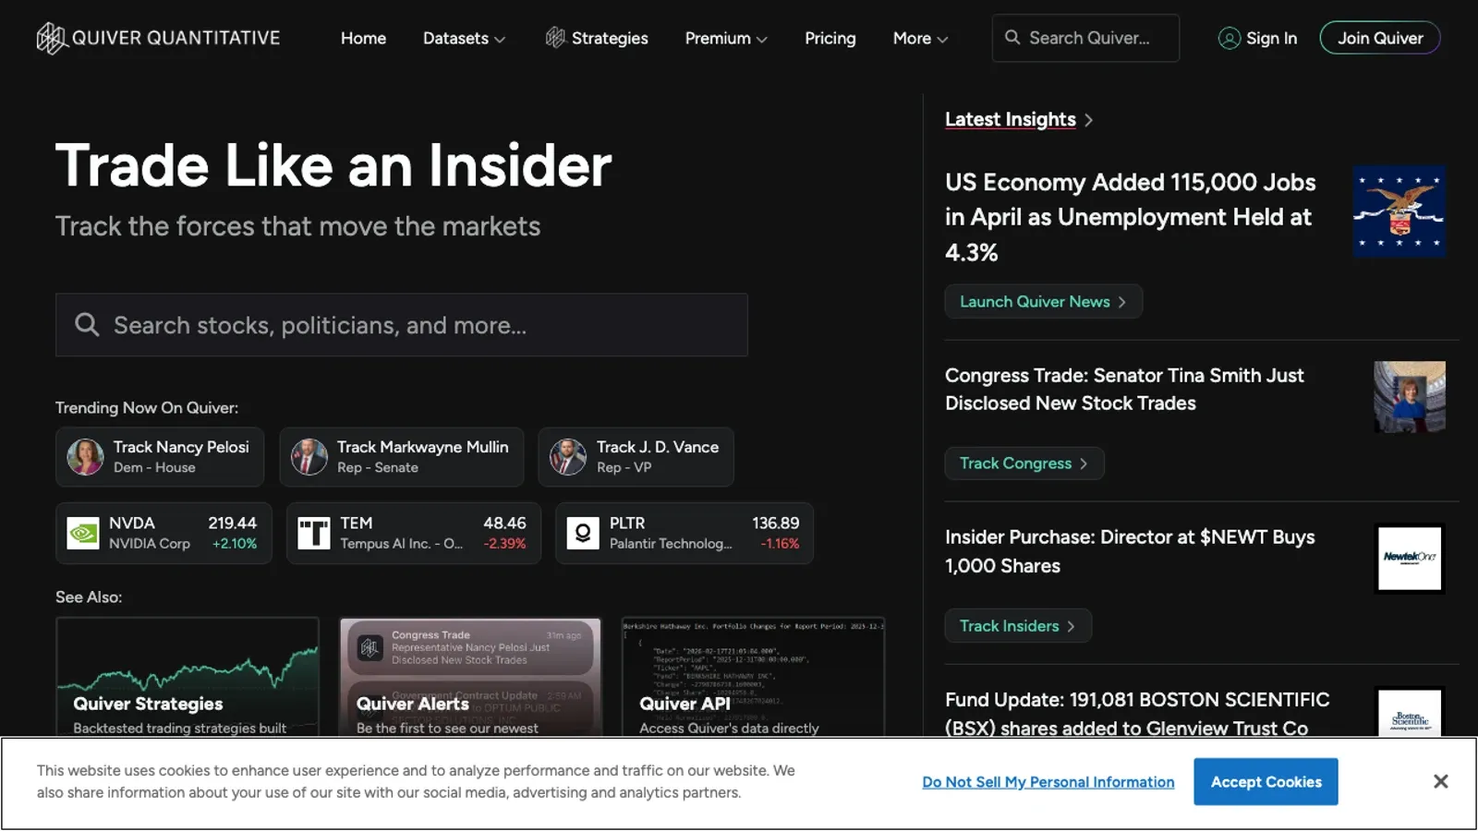Click Nancy Pelosi's avatar photo
The width and height of the screenshot is (1478, 831).
[x=85, y=457]
